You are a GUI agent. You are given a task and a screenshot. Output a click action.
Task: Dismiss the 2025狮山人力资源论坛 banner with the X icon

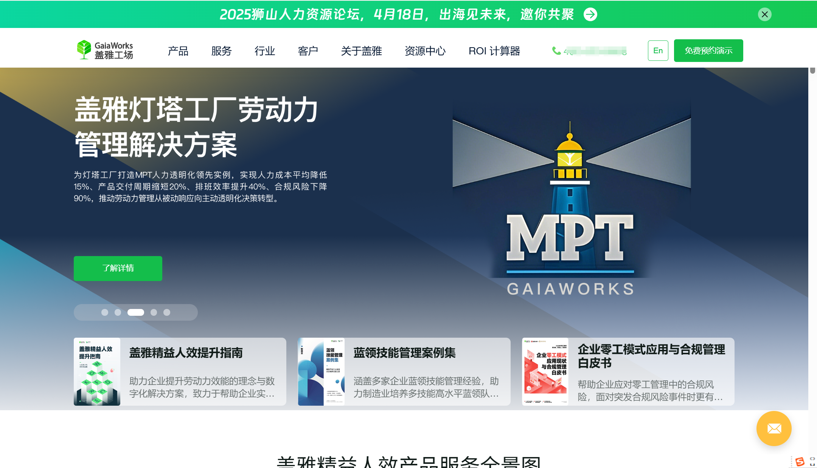click(x=764, y=14)
